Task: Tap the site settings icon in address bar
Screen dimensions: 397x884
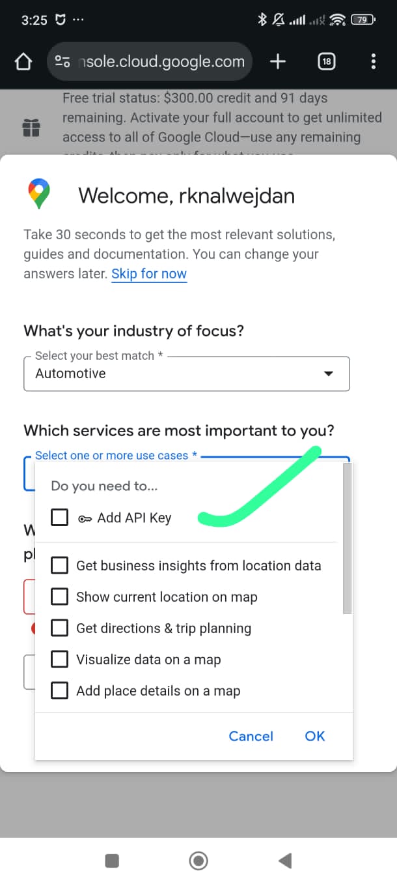Action: [x=62, y=62]
